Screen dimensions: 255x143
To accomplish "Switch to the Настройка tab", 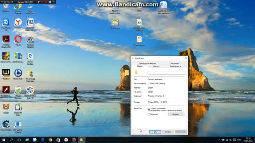I will click(x=175, y=64).
